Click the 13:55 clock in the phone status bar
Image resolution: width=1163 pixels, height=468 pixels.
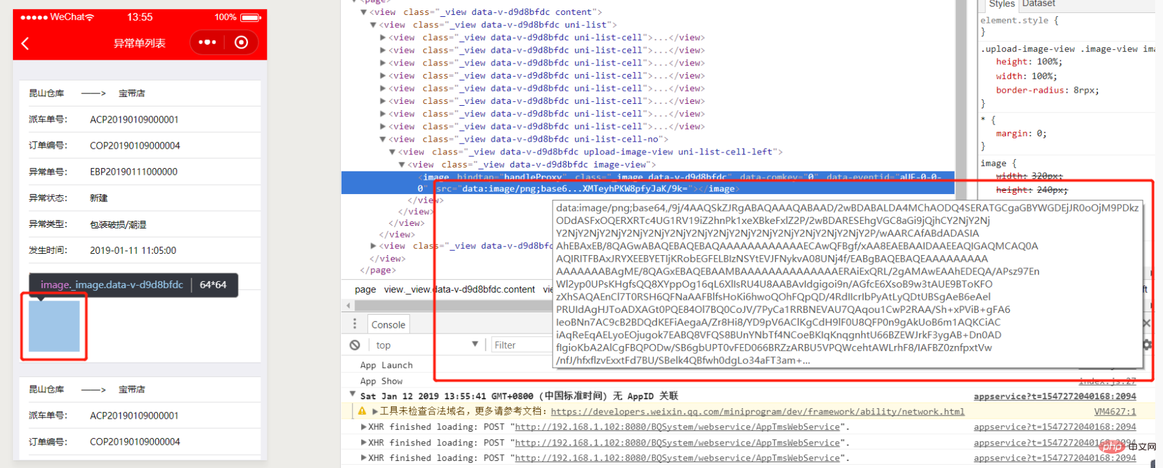click(140, 17)
